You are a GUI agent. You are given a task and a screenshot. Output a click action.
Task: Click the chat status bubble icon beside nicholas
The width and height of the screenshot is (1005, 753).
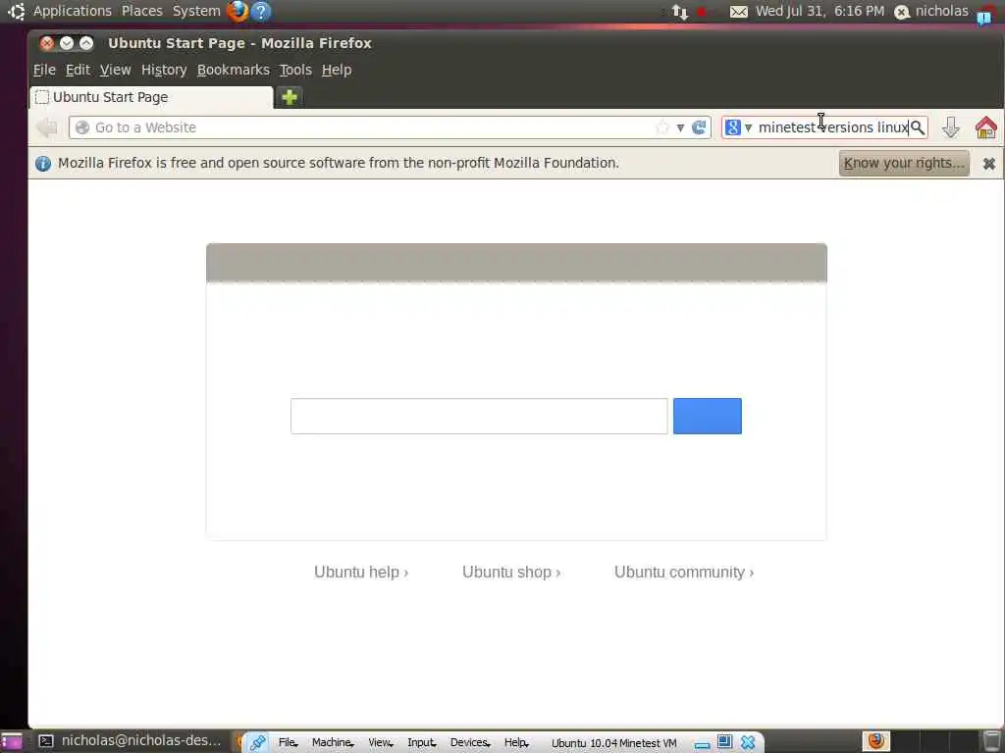pyautogui.click(x=902, y=12)
